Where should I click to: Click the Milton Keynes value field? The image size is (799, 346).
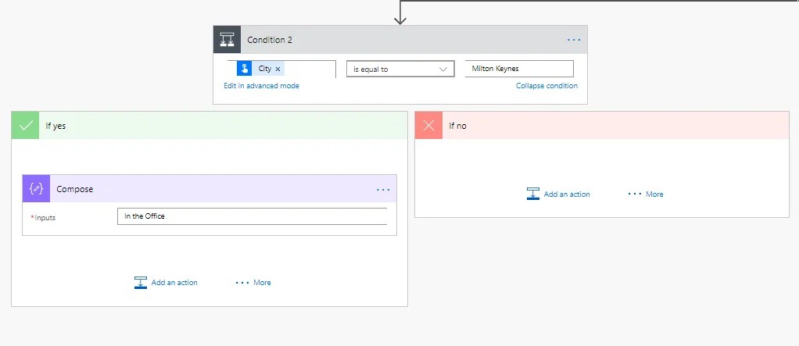(519, 69)
